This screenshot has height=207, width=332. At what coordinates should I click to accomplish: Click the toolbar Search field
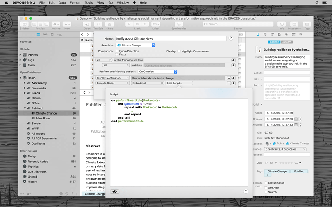tap(238, 24)
